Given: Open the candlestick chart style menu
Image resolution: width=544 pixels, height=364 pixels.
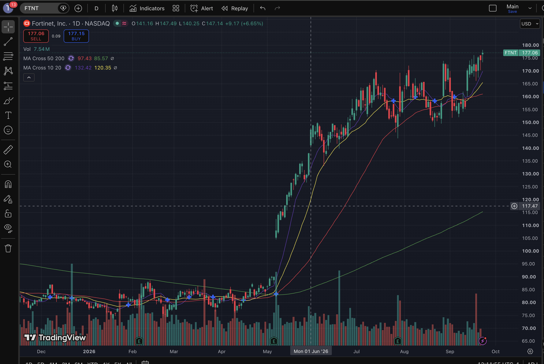Looking at the screenshot, I should pos(115,8).
